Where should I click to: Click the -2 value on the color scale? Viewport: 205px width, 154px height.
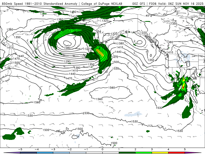pos(69,149)
